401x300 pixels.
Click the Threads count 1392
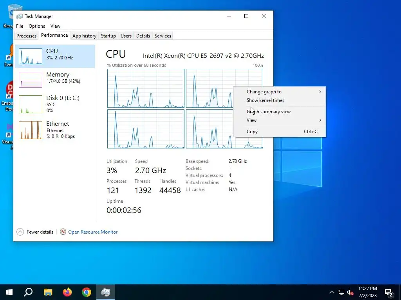(x=143, y=190)
